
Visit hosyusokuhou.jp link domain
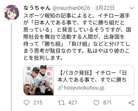pyautogui.click(x=84, y=88)
